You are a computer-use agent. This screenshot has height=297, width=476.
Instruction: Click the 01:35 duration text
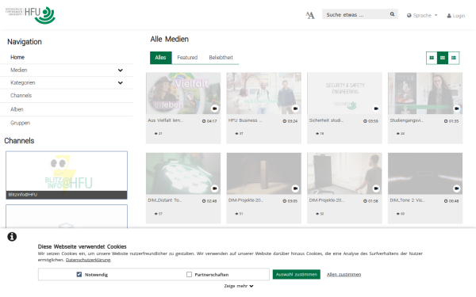tap(454, 121)
